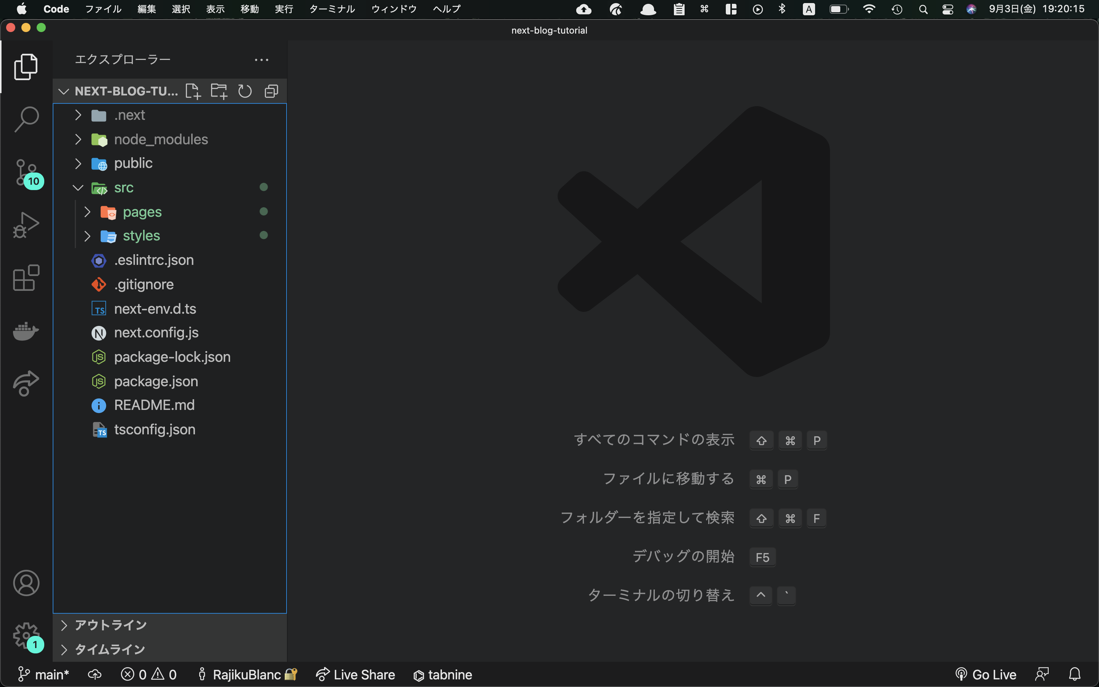This screenshot has height=687, width=1099.
Task: Open the explorer more actions ellipsis
Action: (261, 60)
